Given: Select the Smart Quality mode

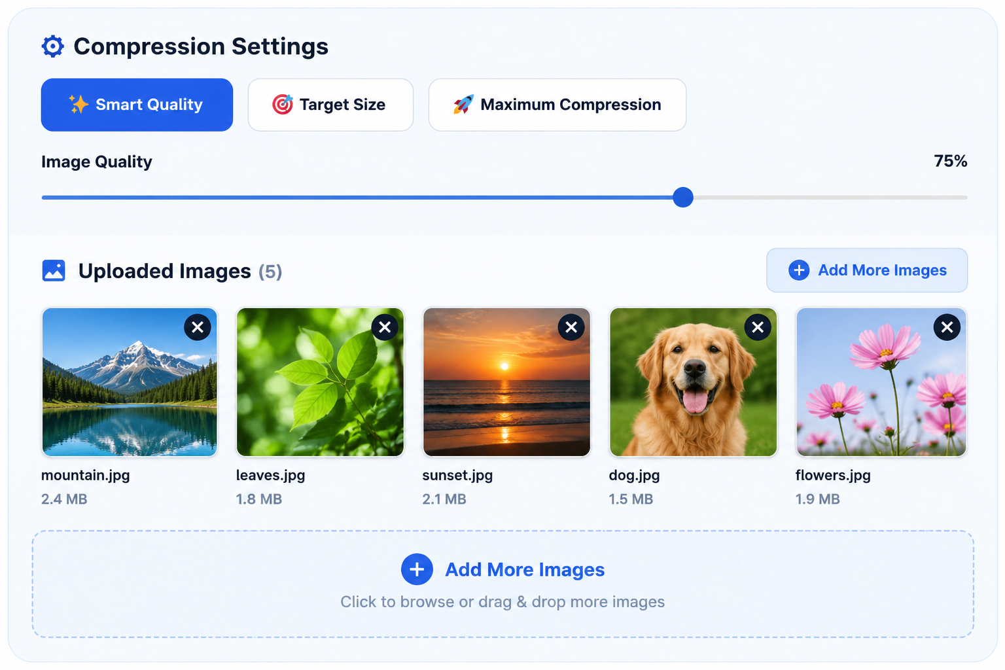Looking at the screenshot, I should [137, 105].
